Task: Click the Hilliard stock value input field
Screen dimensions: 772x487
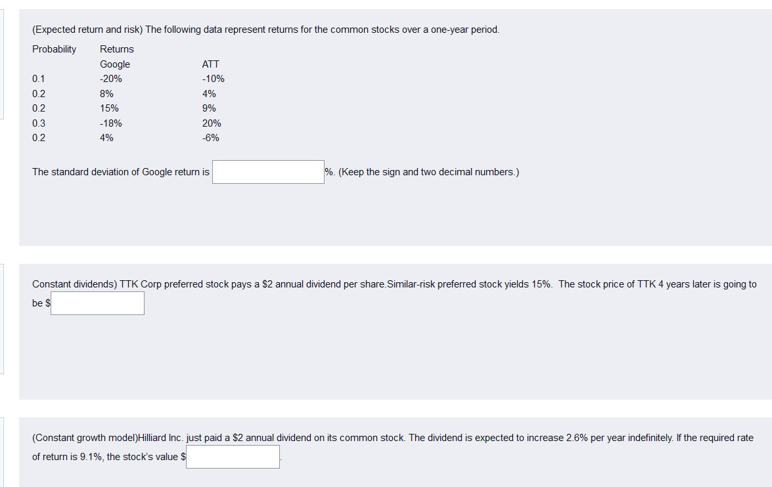Action: [233, 456]
